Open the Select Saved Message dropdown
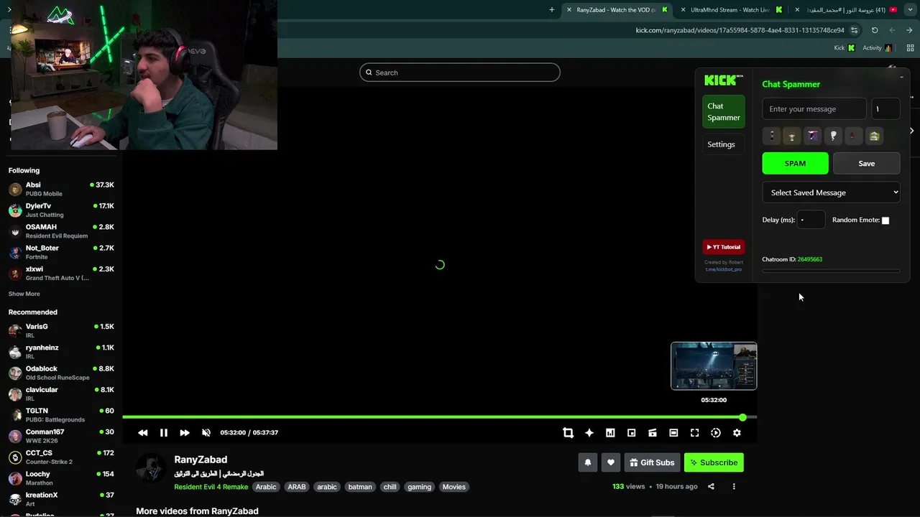Viewport: 920px width, 517px height. (831, 192)
